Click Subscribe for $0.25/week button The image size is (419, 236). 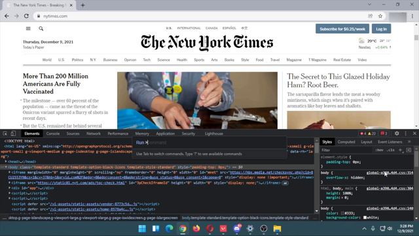[x=342, y=29]
